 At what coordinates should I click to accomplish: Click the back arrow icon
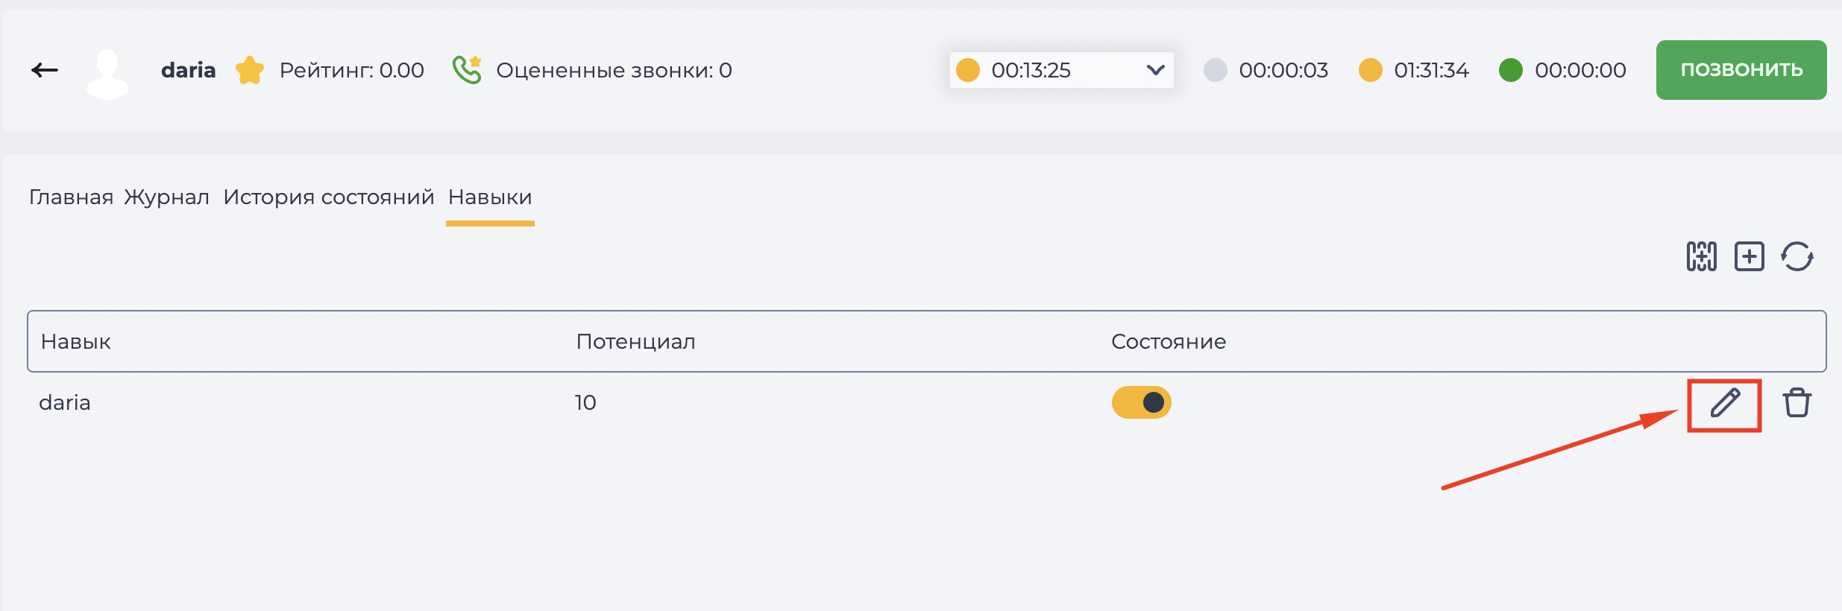point(45,70)
